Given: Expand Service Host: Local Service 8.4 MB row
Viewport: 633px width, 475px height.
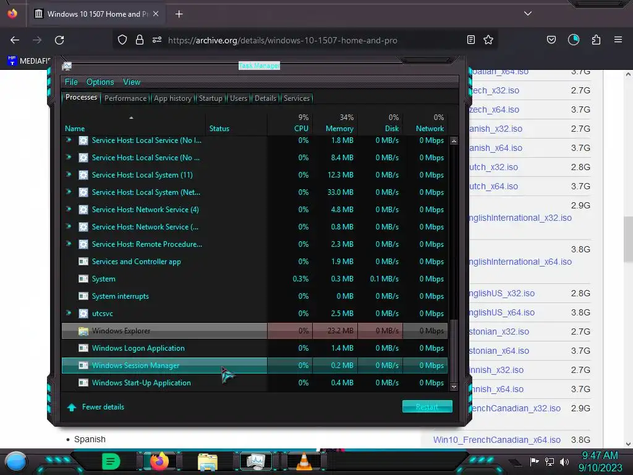Looking at the screenshot, I should coord(69,157).
